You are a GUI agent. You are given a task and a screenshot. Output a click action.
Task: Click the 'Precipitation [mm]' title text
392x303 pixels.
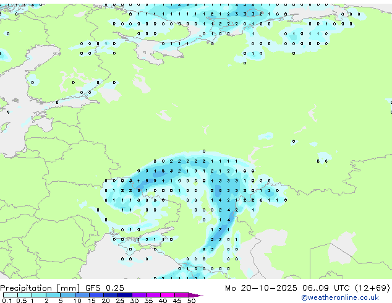(x=40, y=288)
